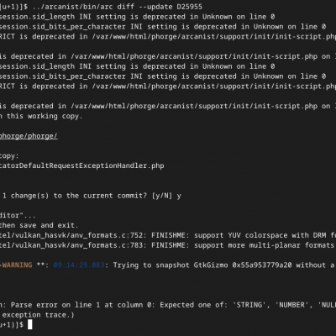The image size is (336, 336).
Task: Click the GtkGizmo 0x55a953779a20 address
Action: pyautogui.click(x=243, y=265)
